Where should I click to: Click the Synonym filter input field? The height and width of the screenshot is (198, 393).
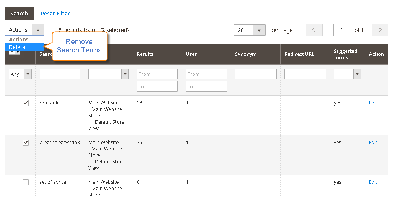[x=255, y=74]
